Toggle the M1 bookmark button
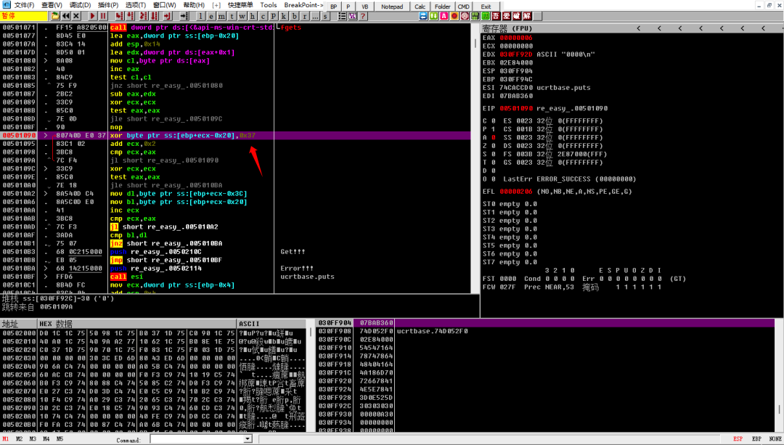This screenshot has width=784, height=445. [x=6, y=439]
